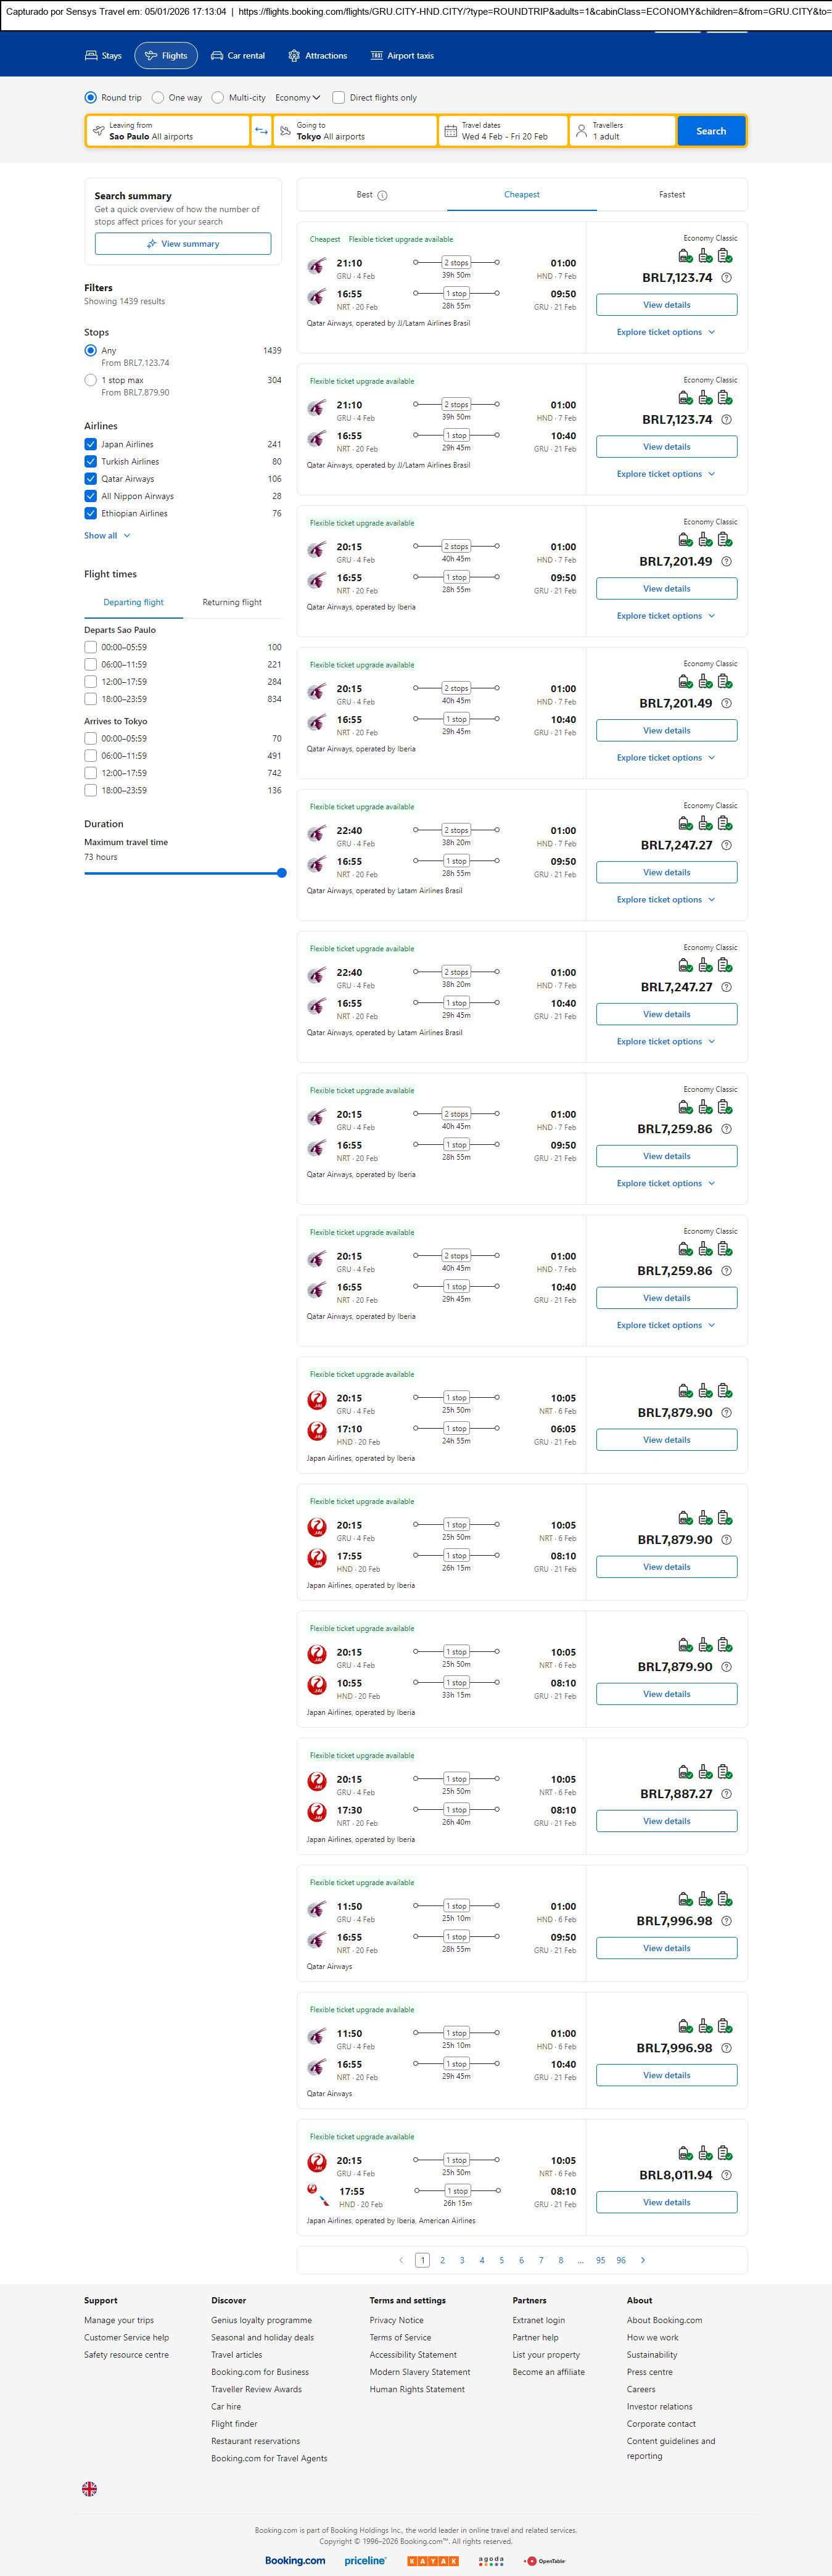Expand Show all airlines list

pyautogui.click(x=107, y=536)
